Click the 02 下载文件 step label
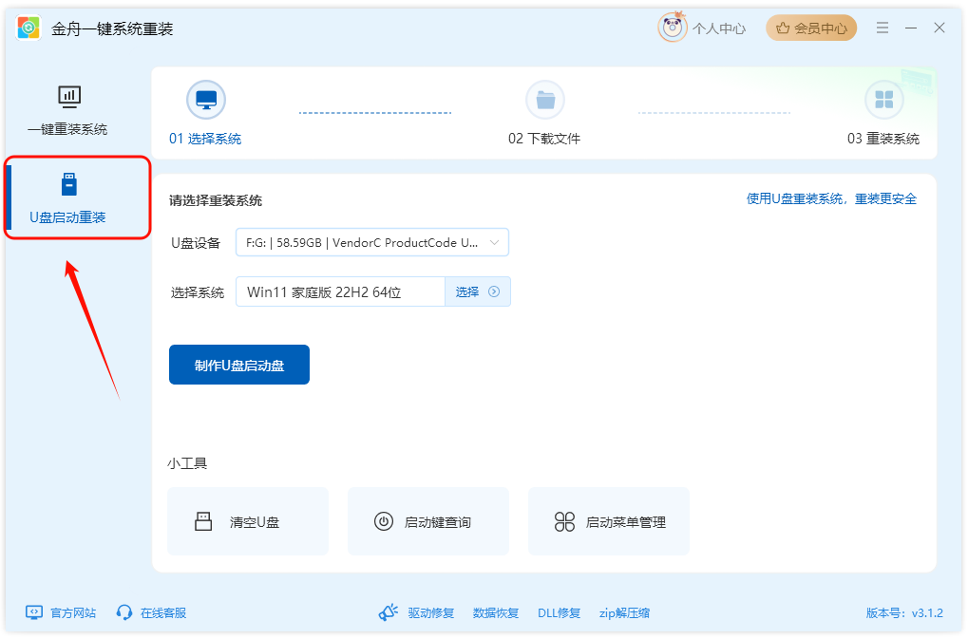Image resolution: width=968 pixels, height=639 pixels. pos(544,139)
